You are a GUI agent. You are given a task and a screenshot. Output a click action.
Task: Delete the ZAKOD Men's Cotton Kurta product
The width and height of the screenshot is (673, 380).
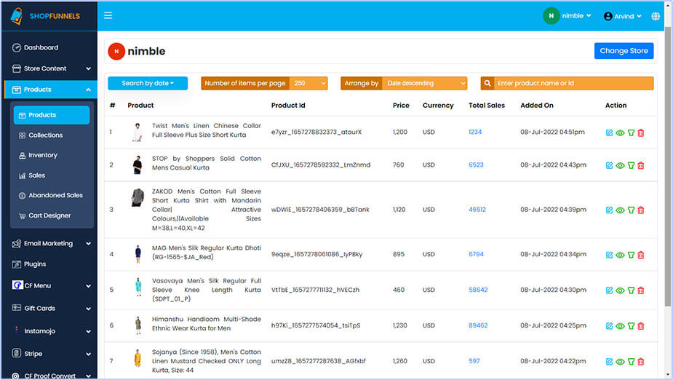pyautogui.click(x=641, y=210)
